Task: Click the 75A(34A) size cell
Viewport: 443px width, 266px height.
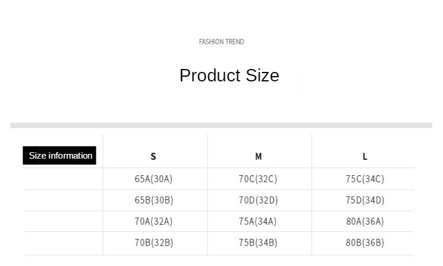Action: tap(258, 221)
